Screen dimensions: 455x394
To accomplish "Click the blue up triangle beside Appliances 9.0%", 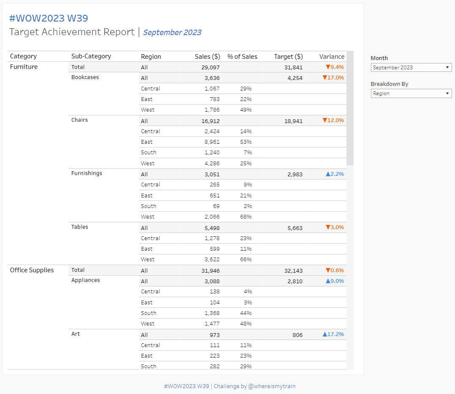I will click(328, 281).
